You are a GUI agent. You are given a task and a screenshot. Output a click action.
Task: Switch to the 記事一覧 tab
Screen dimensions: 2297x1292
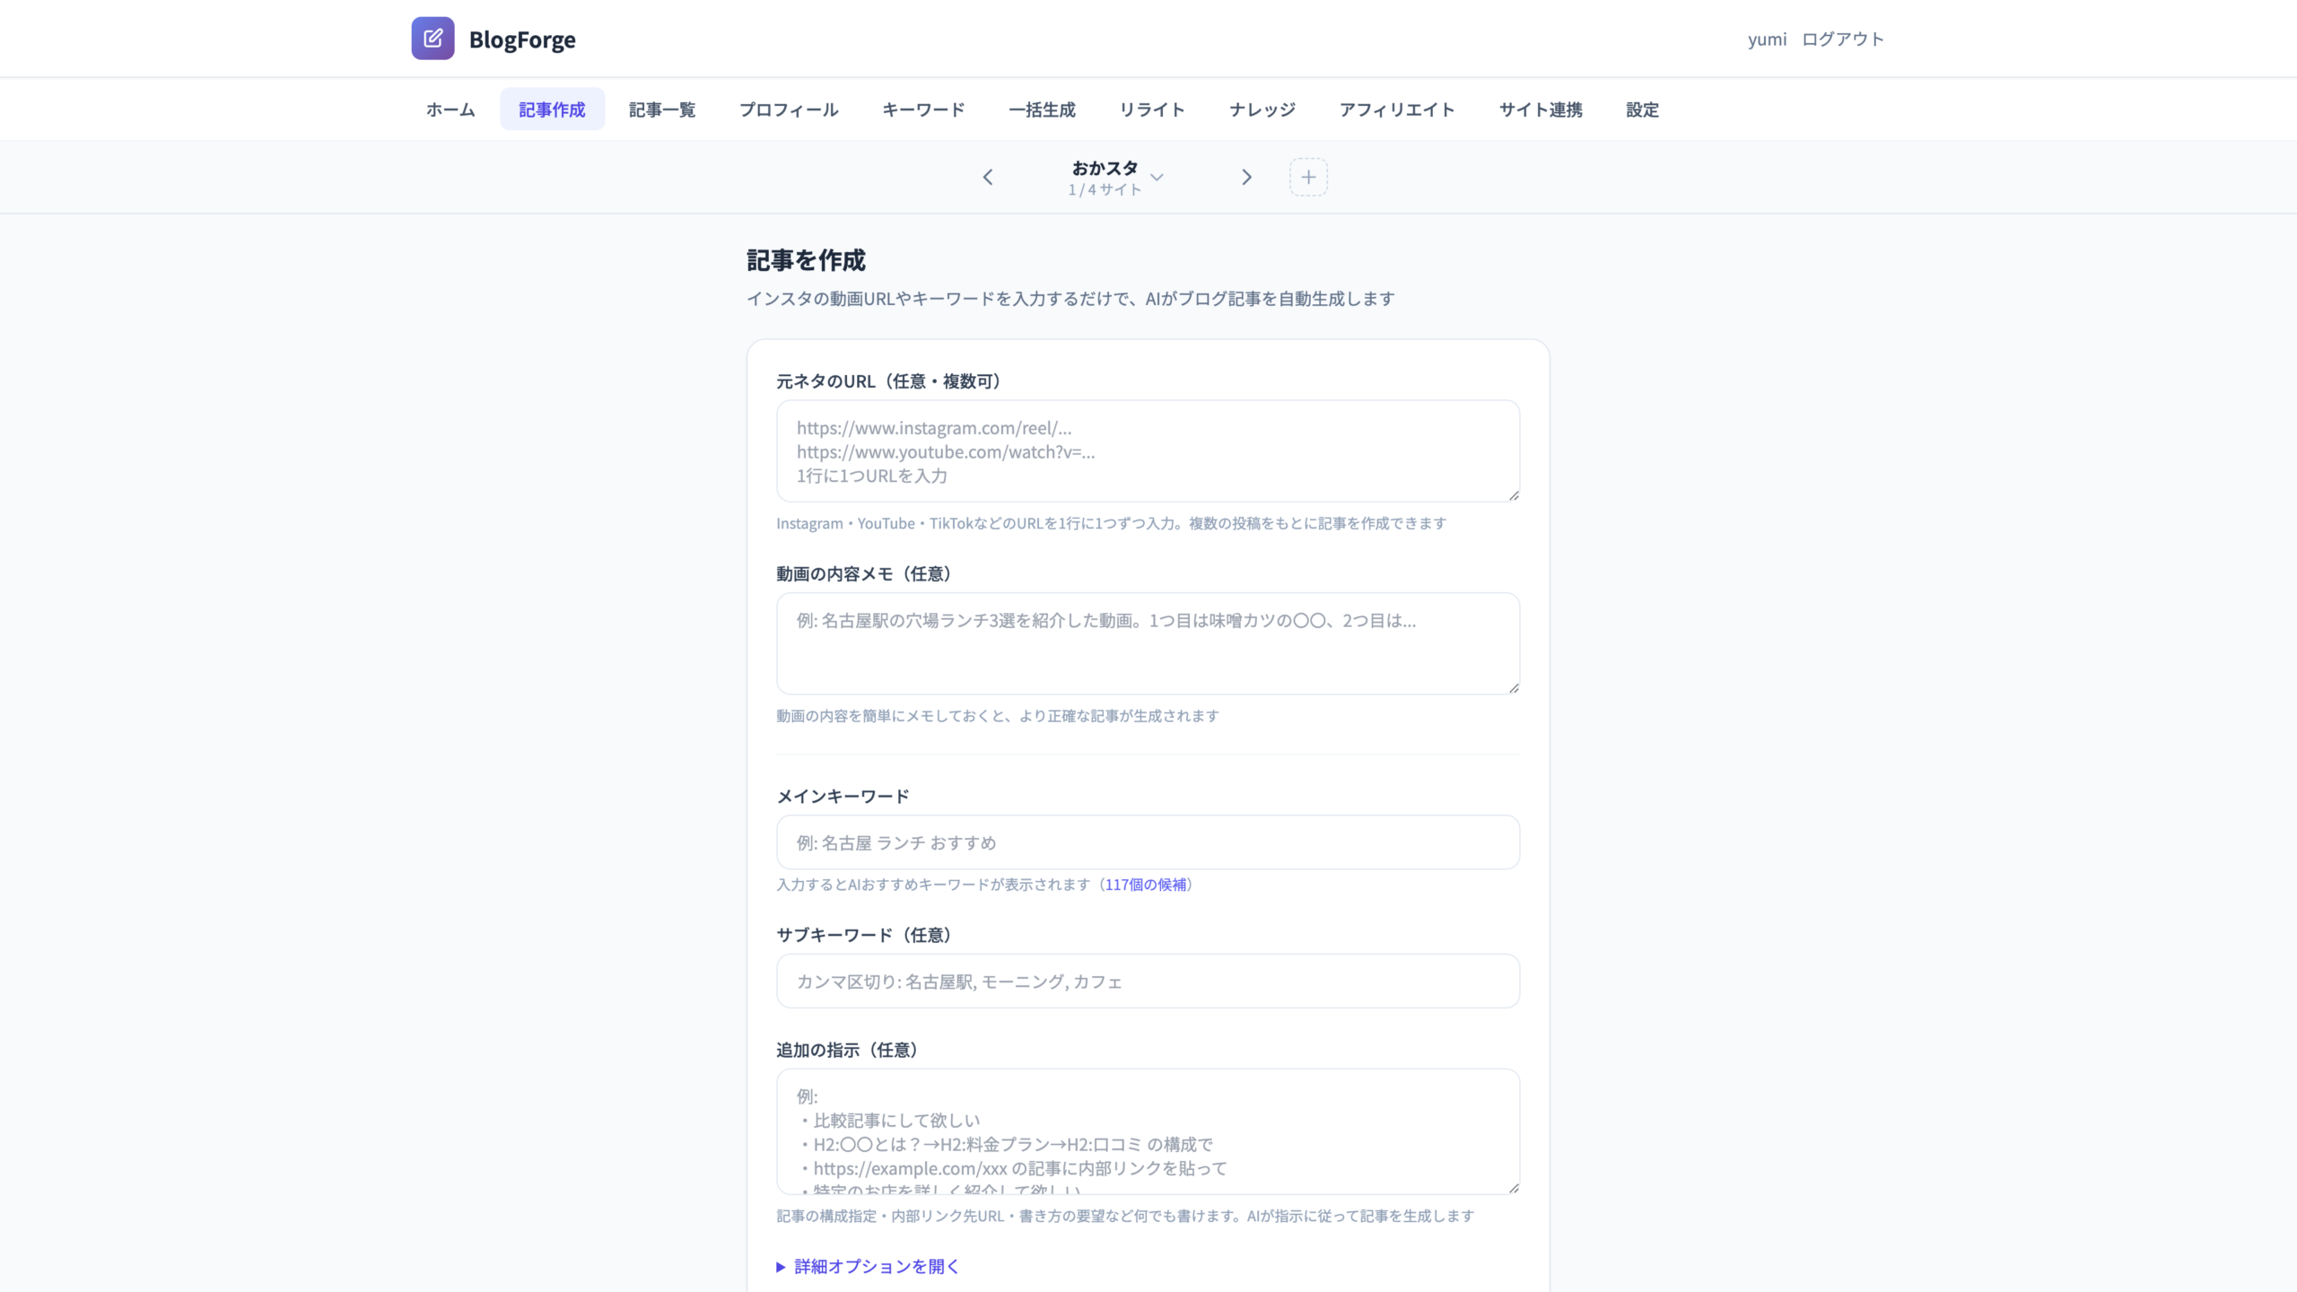click(x=662, y=109)
